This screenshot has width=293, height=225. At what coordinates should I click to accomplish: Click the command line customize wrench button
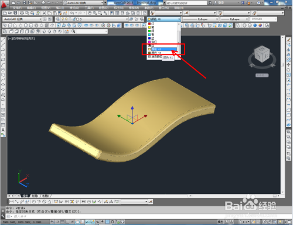(x=2, y=216)
